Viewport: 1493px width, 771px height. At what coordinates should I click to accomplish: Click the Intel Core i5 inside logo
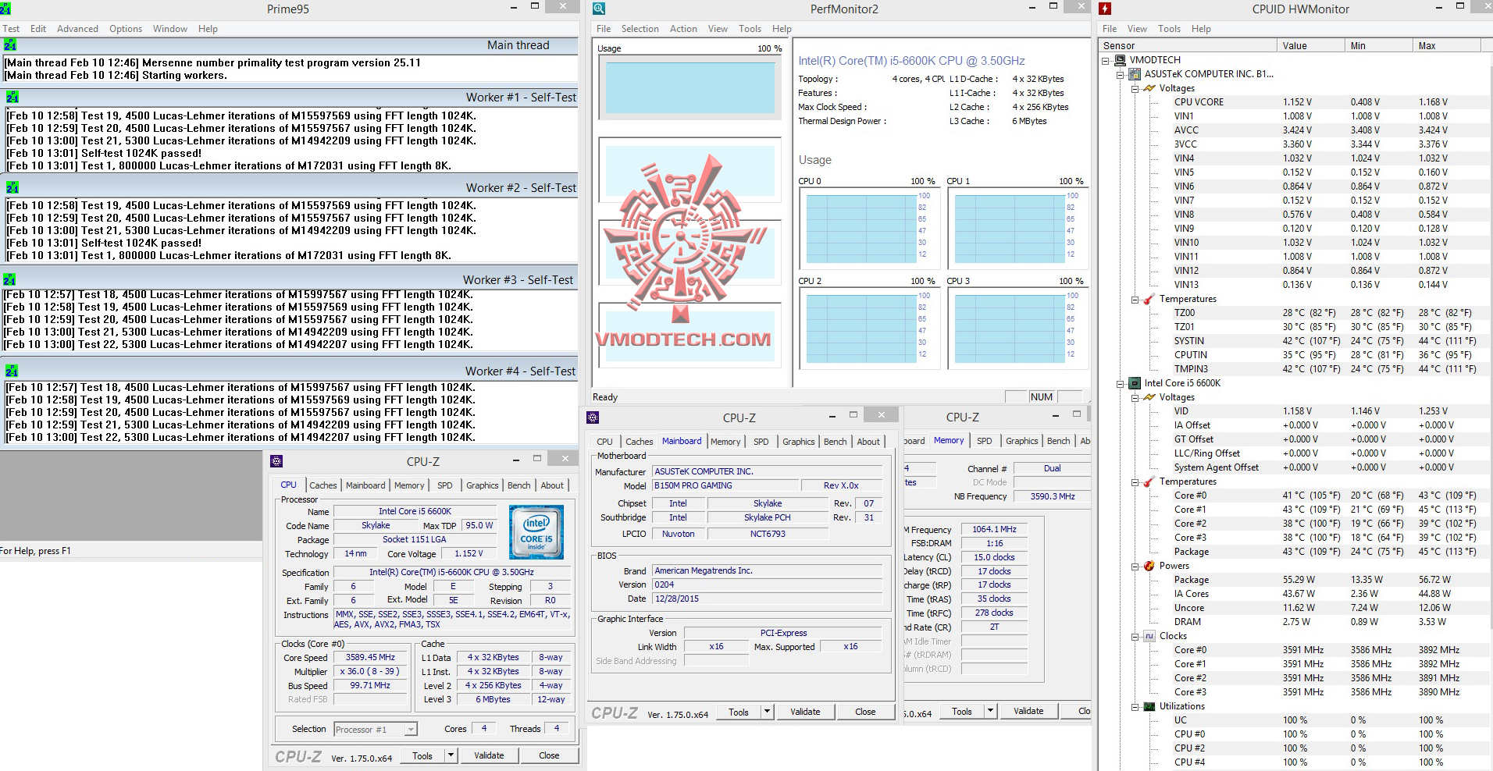tap(536, 532)
